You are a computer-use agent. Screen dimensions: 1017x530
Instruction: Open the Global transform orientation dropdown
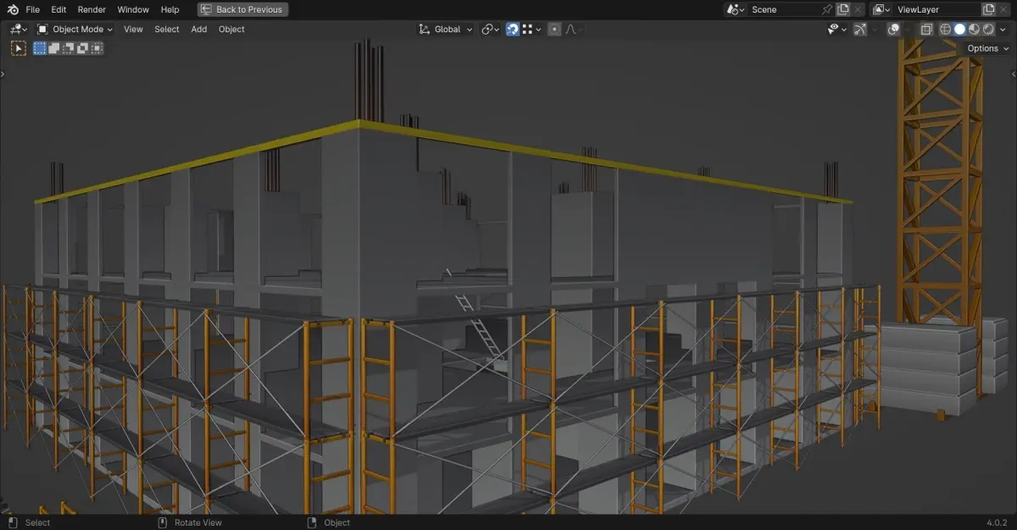click(x=446, y=29)
